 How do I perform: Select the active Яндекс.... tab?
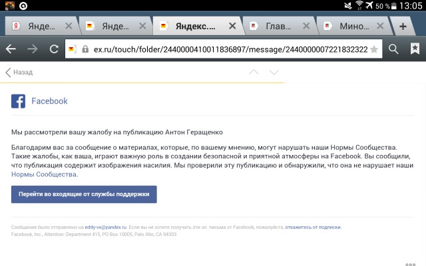coord(194,26)
